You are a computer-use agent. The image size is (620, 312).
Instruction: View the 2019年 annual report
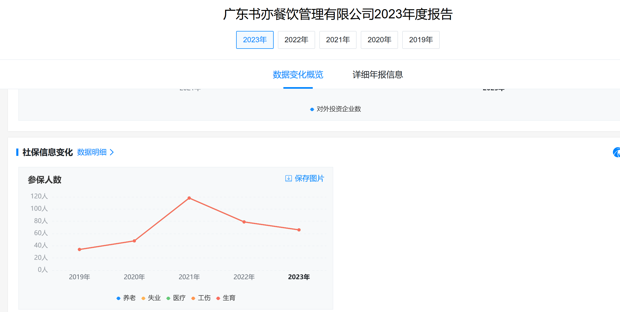(421, 40)
